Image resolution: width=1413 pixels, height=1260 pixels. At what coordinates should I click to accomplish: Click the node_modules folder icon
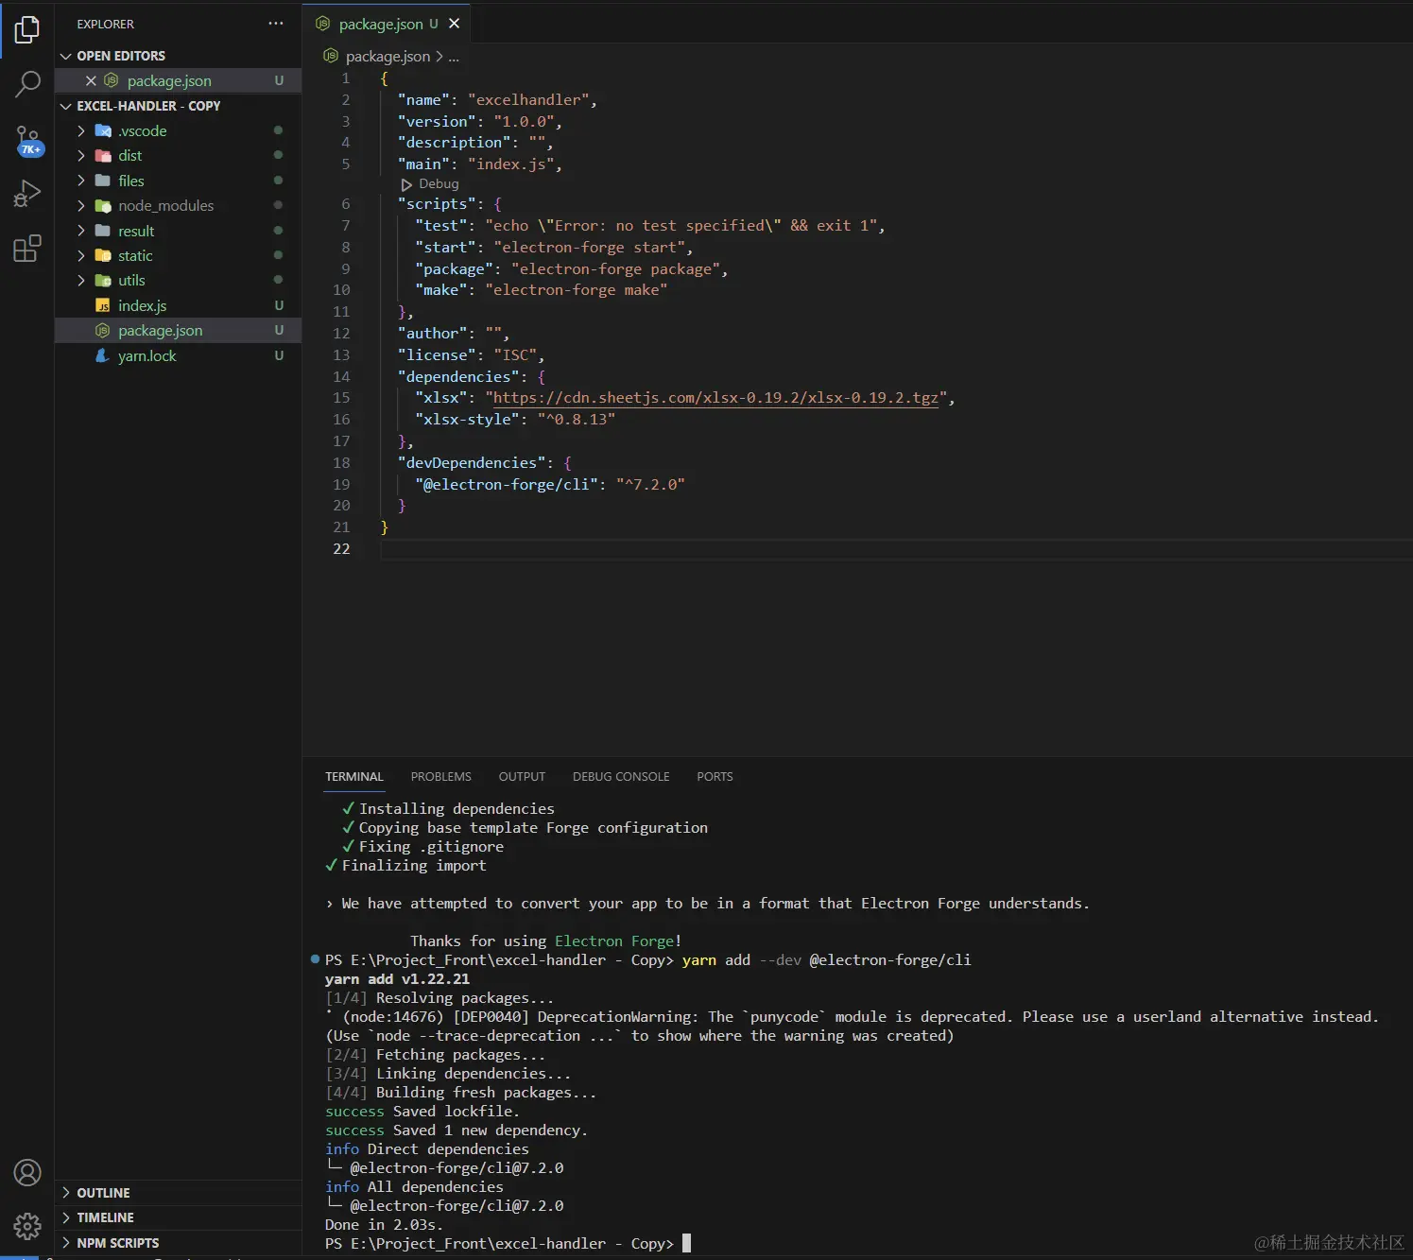103,206
